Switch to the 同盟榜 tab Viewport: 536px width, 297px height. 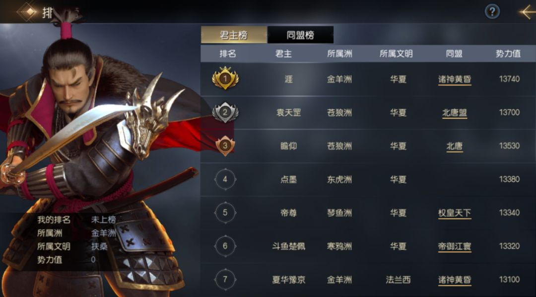pos(300,35)
